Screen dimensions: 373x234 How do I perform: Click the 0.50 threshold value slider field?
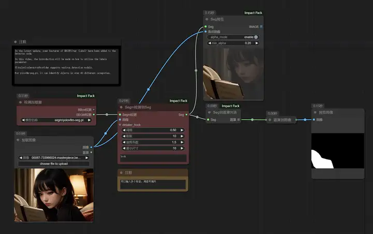(153, 130)
